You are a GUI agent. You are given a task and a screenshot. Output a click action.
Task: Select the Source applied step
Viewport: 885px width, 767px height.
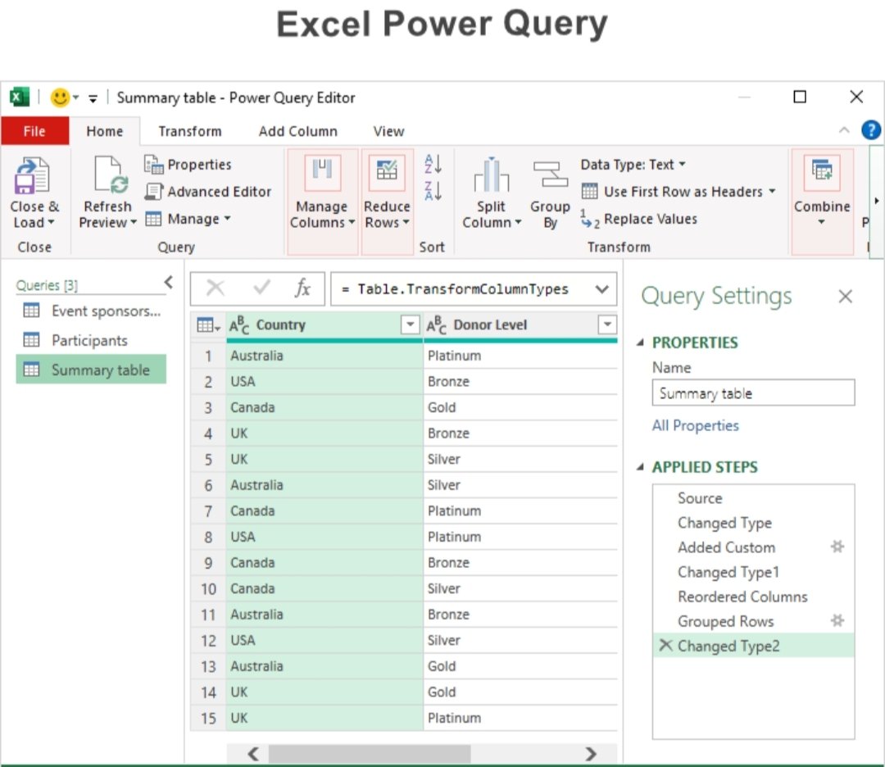coord(754,497)
